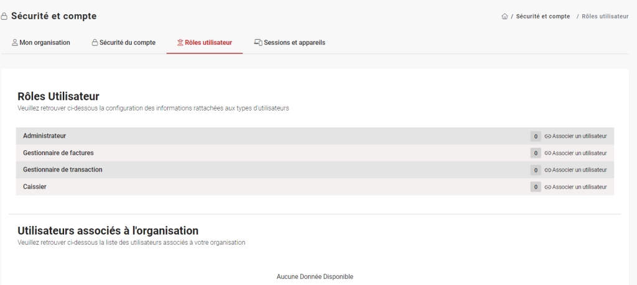Click the devices icon on the Sessions et appareils tab
The height and width of the screenshot is (285, 637).
[x=258, y=43]
